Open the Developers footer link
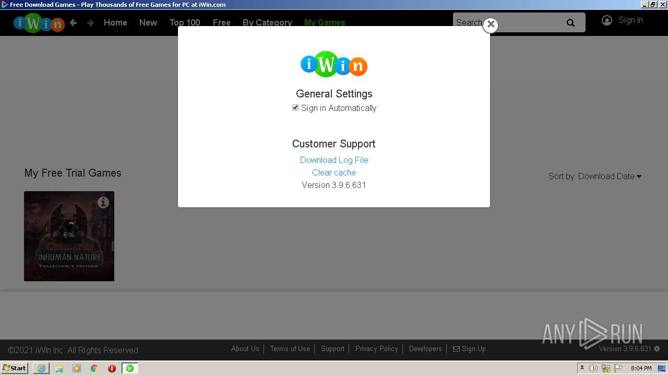This screenshot has width=668, height=375. 425,348
